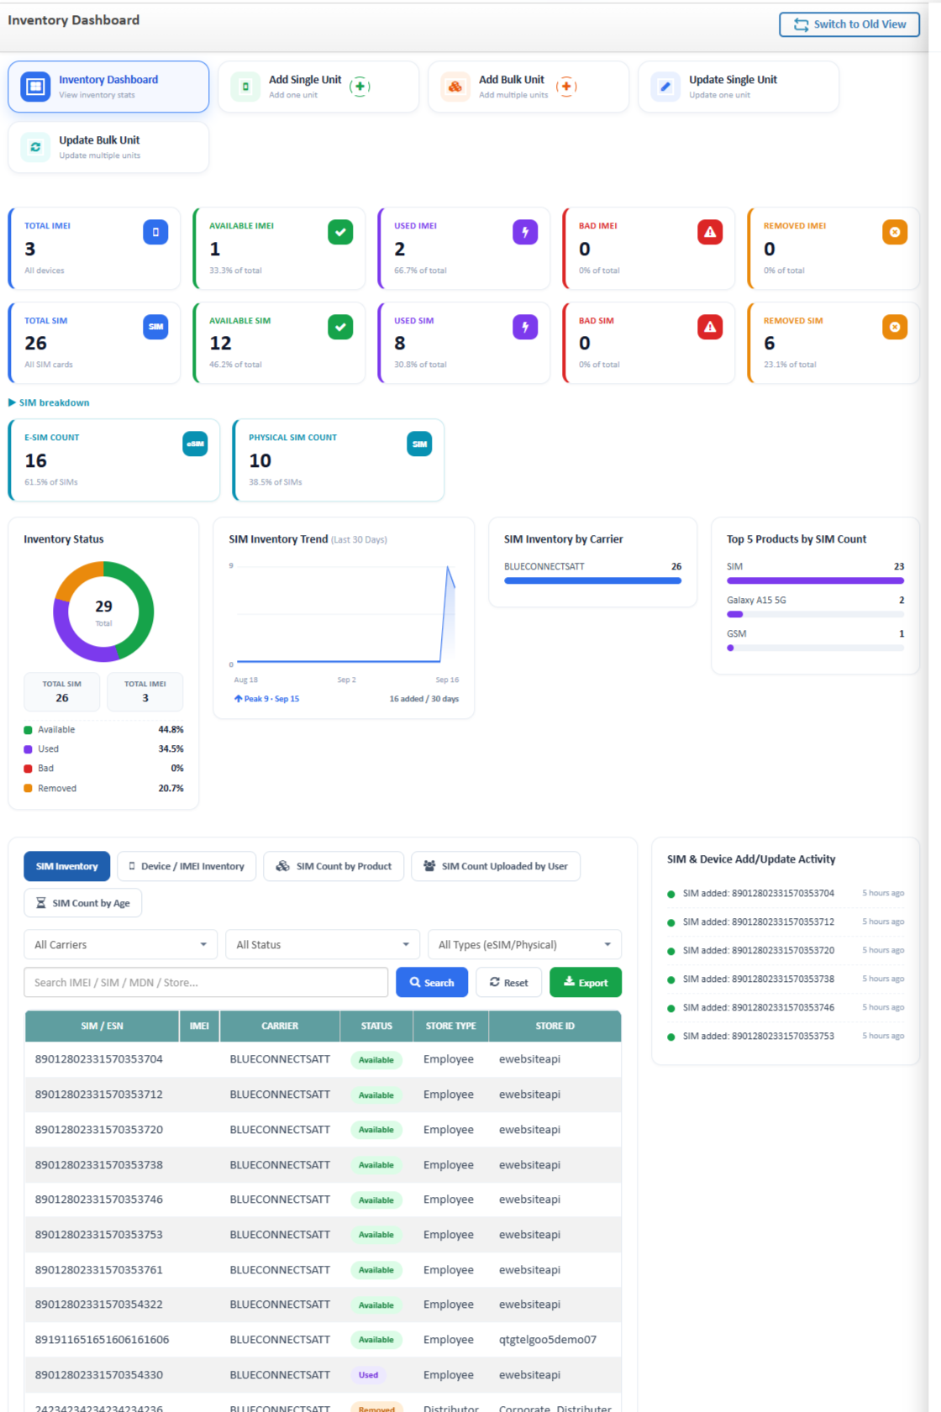Image resolution: width=941 pixels, height=1412 pixels.
Task: Click the Total IMEI device icon
Action: pos(155,232)
